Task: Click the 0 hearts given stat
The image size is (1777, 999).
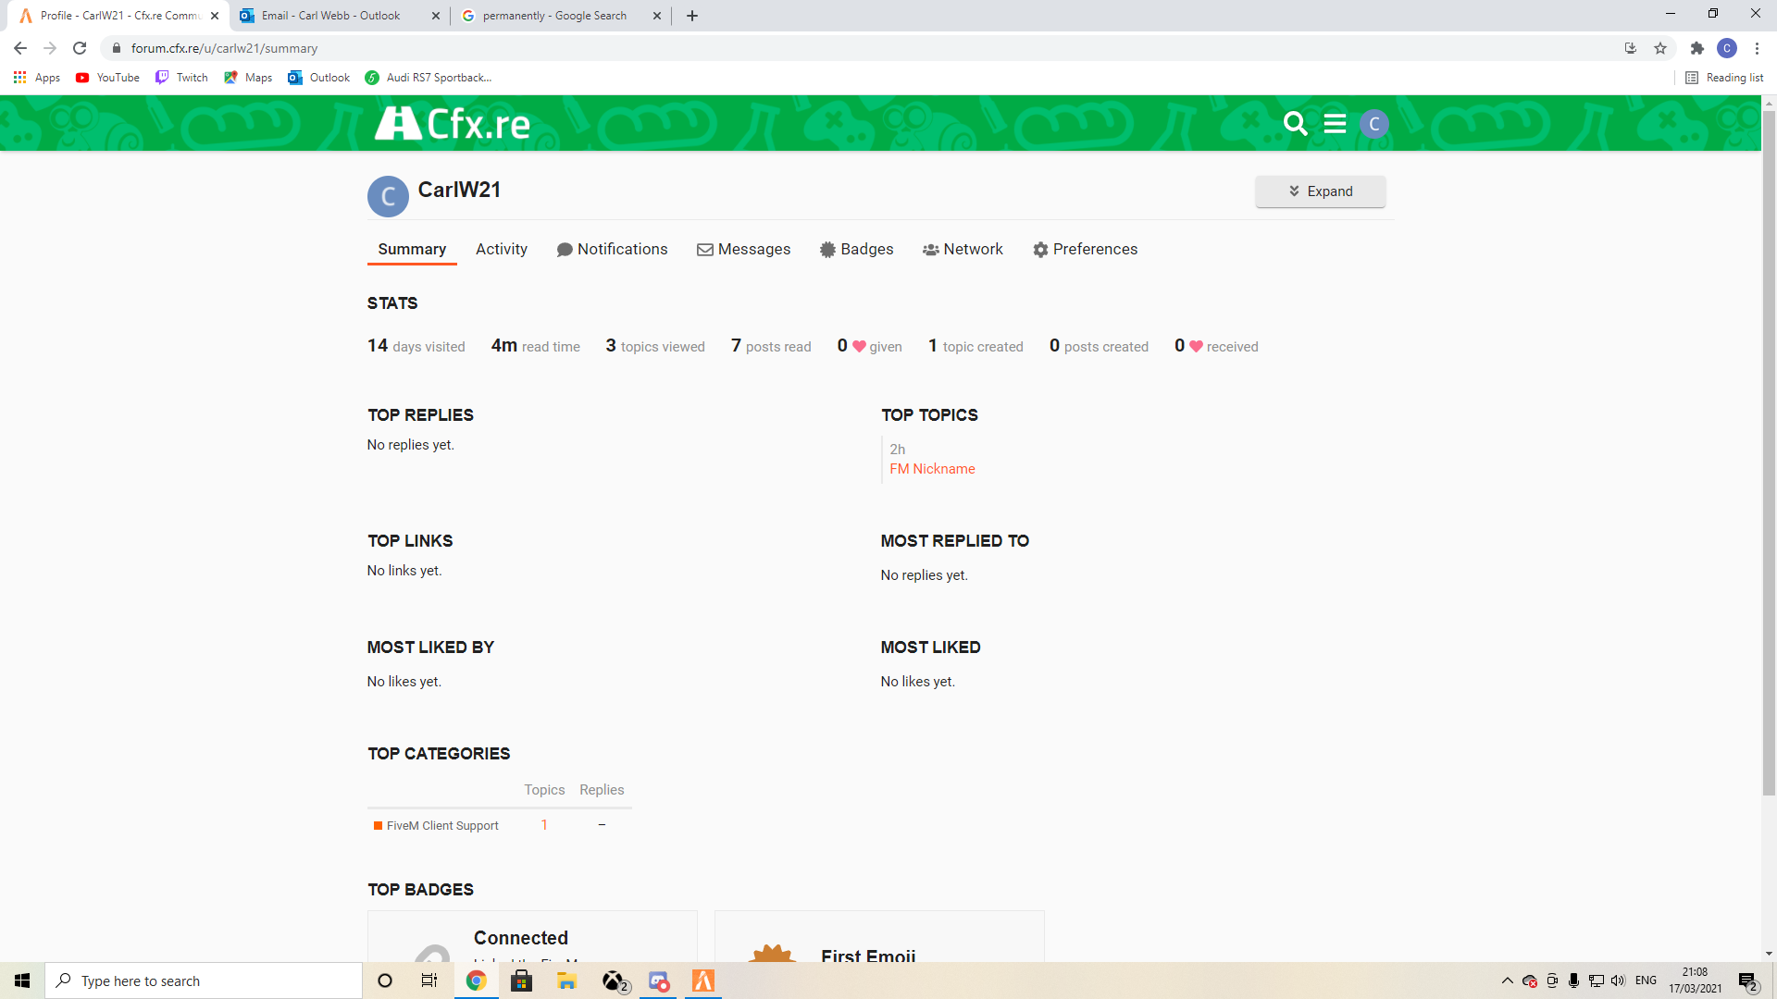Action: click(869, 346)
